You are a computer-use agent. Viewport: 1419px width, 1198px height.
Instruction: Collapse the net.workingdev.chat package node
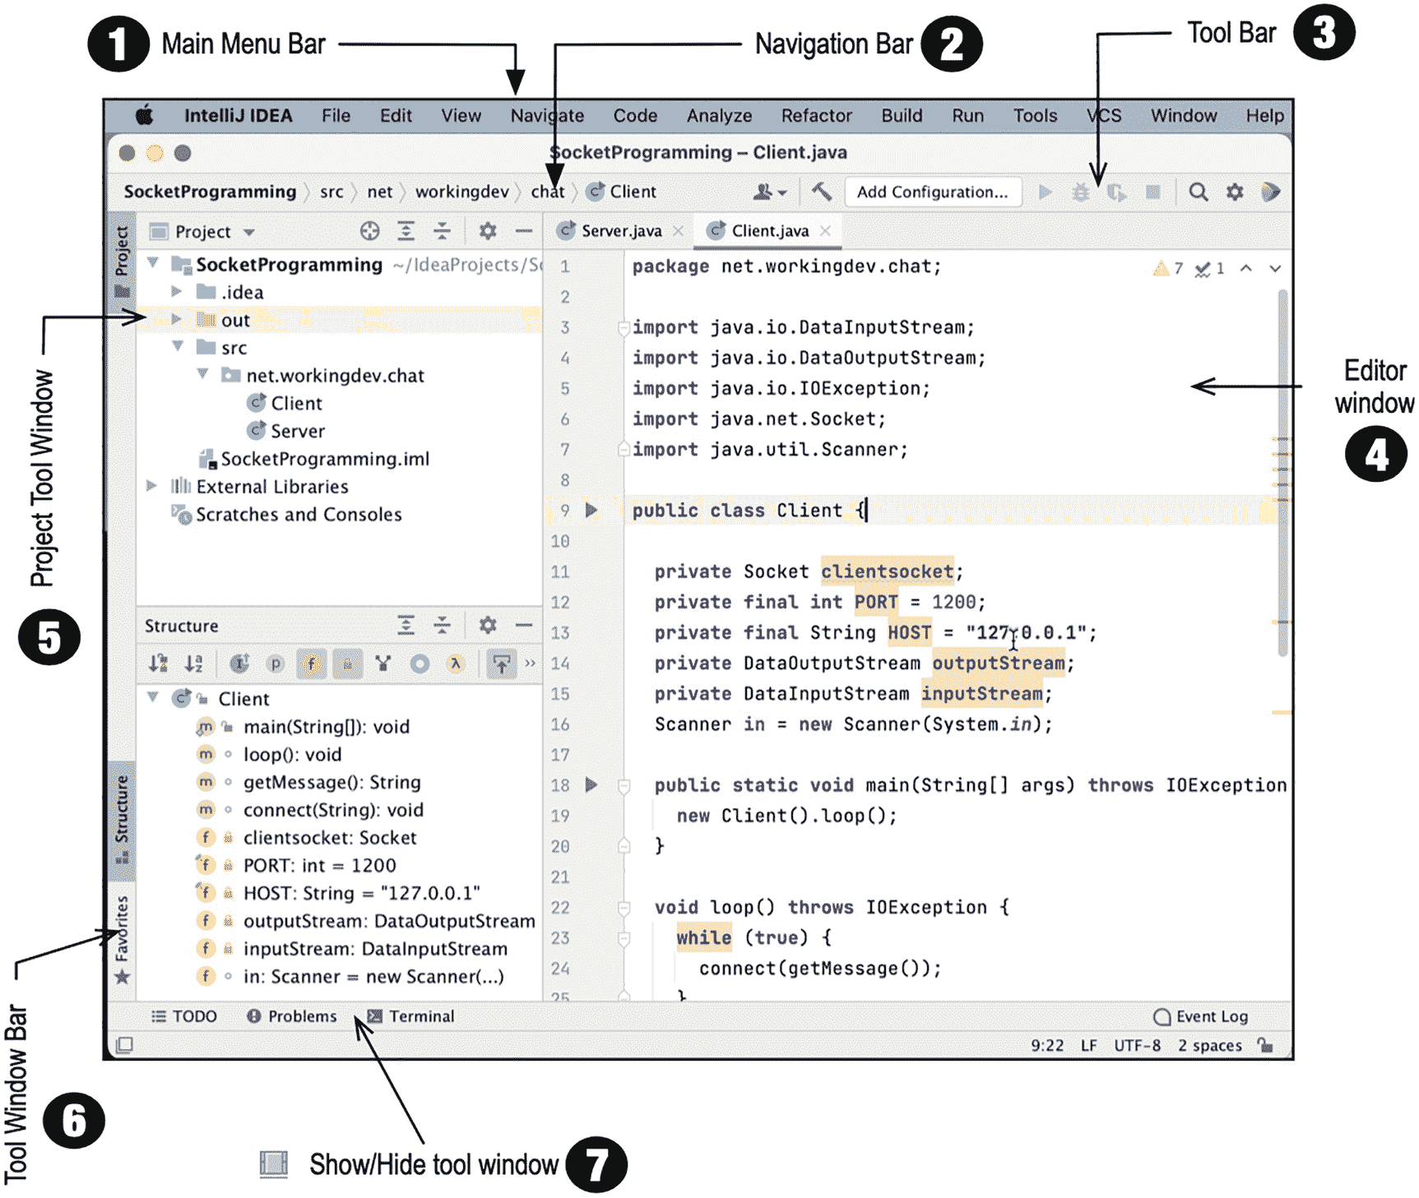(x=202, y=374)
